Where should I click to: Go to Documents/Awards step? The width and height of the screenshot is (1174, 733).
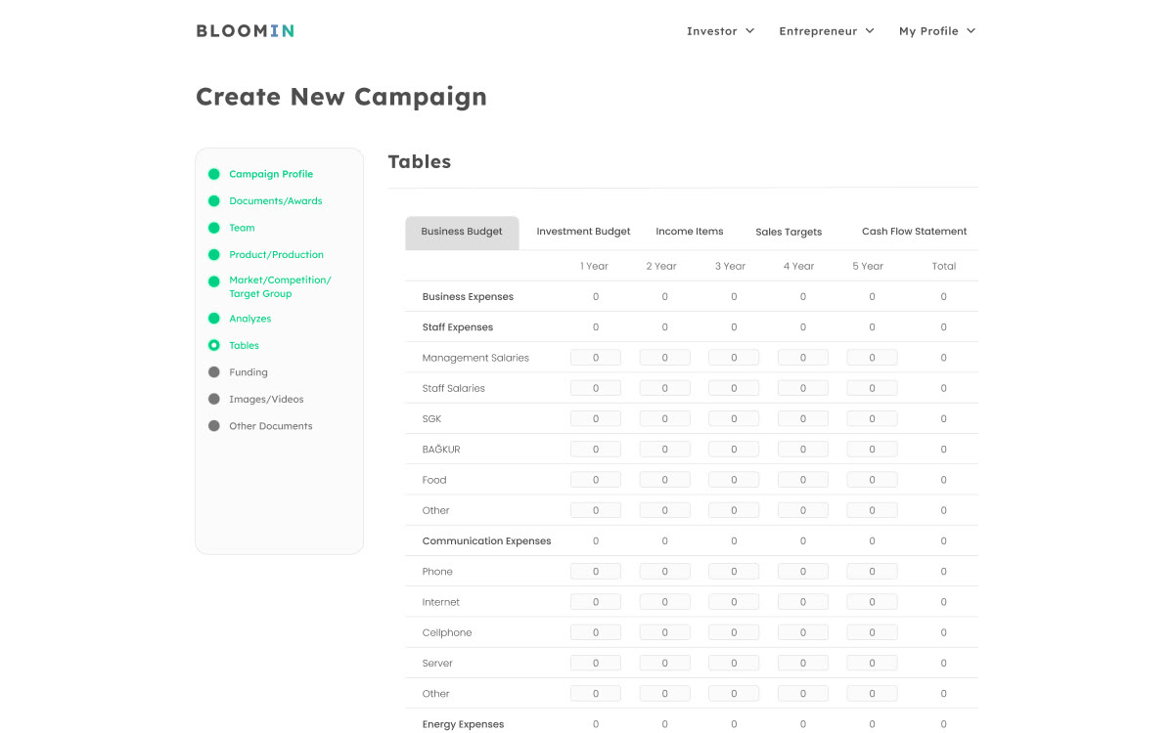coord(276,201)
